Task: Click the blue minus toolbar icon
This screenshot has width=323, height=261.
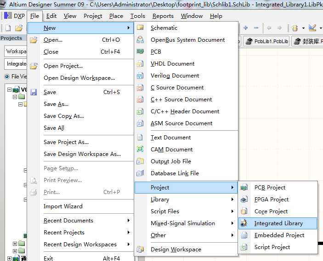Action: 256,28
